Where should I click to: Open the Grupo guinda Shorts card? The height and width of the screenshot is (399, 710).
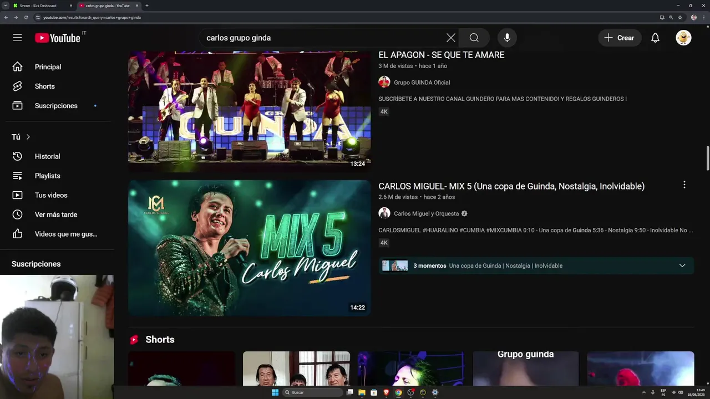coord(525,369)
